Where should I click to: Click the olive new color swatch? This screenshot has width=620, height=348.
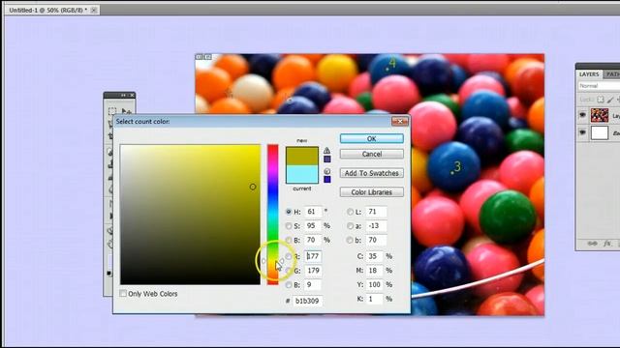302,157
